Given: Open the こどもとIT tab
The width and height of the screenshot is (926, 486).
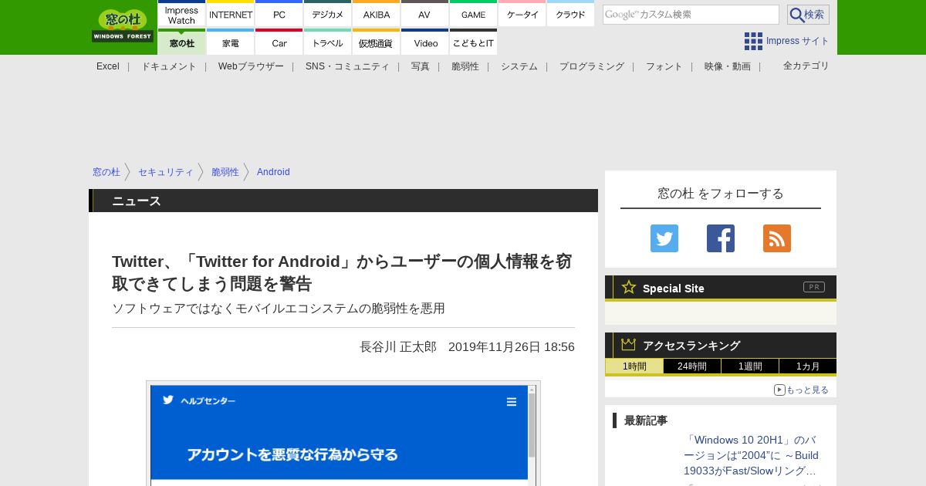Looking at the screenshot, I should (473, 42).
